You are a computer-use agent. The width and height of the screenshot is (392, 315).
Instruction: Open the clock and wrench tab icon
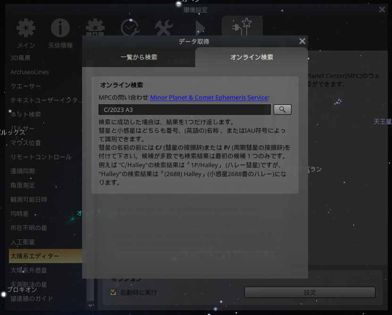[x=130, y=27]
